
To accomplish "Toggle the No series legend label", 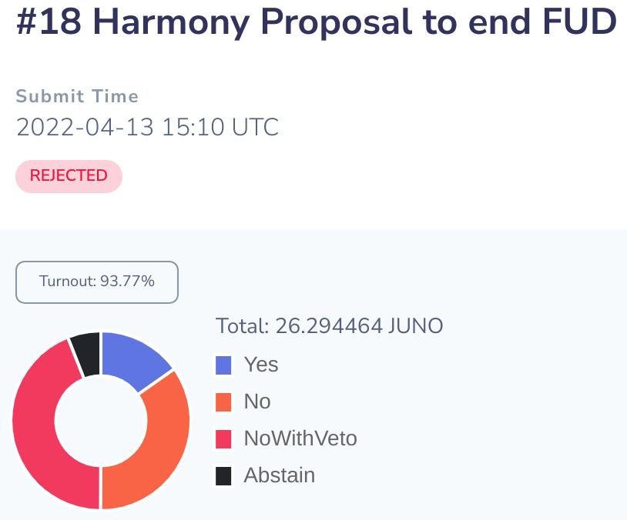I will pos(257,402).
